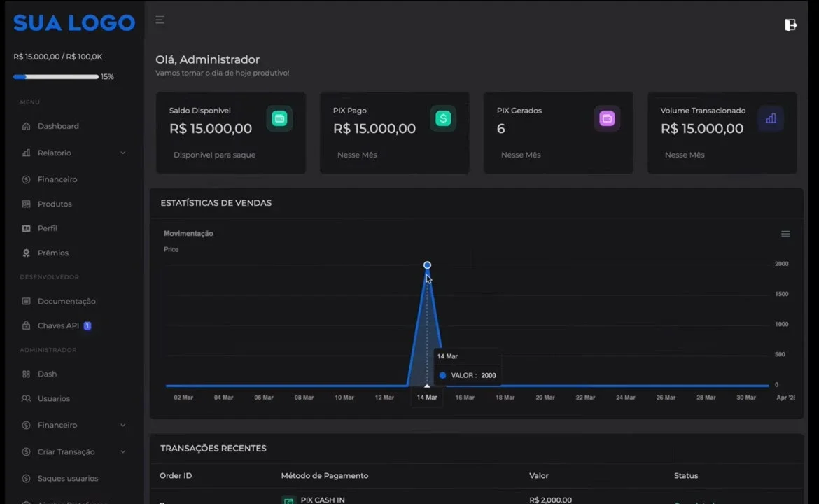Click the green Saldo Disponivel wallet icon
Screen dimensions: 819x504
pos(279,118)
